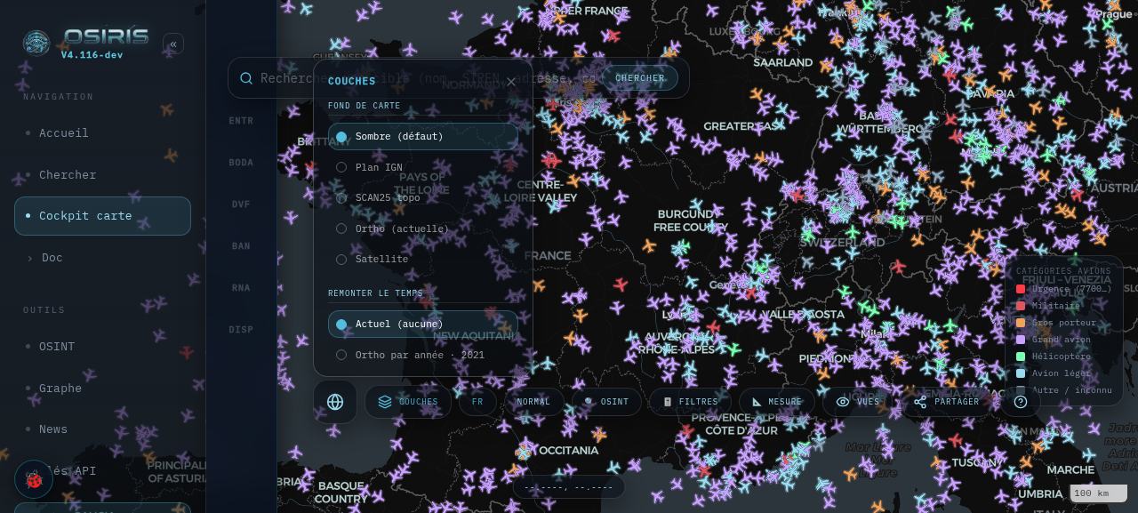Select the Satellite basemap option
Image resolution: width=1138 pixels, height=513 pixels.
click(x=423, y=260)
